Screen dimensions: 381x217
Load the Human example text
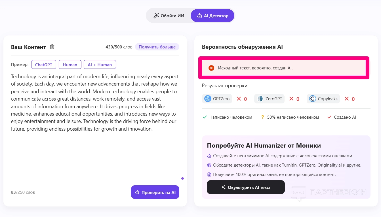[70, 65]
